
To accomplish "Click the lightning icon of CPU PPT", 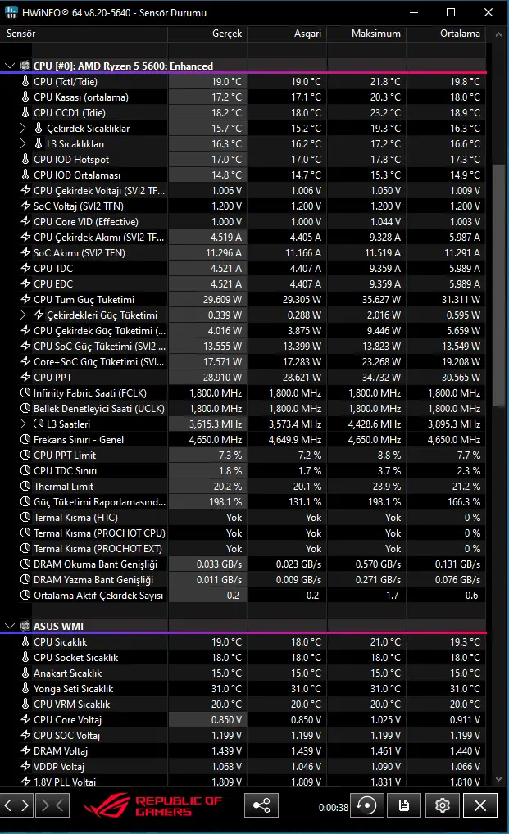I will point(25,377).
